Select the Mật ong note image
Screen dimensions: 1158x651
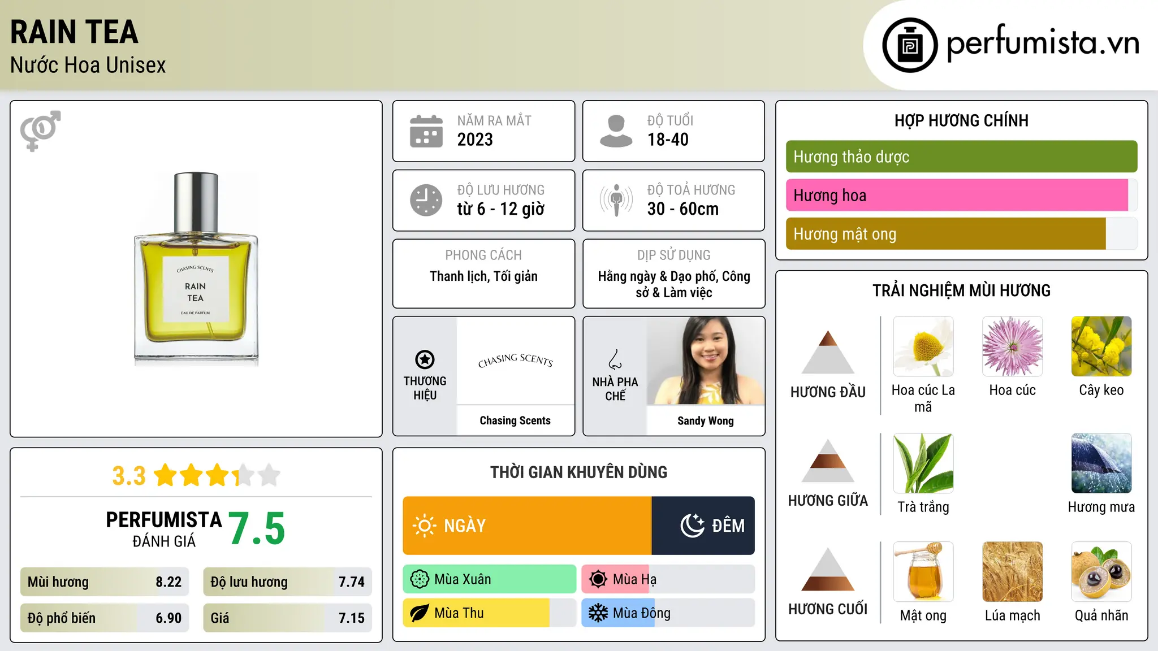coord(923,572)
